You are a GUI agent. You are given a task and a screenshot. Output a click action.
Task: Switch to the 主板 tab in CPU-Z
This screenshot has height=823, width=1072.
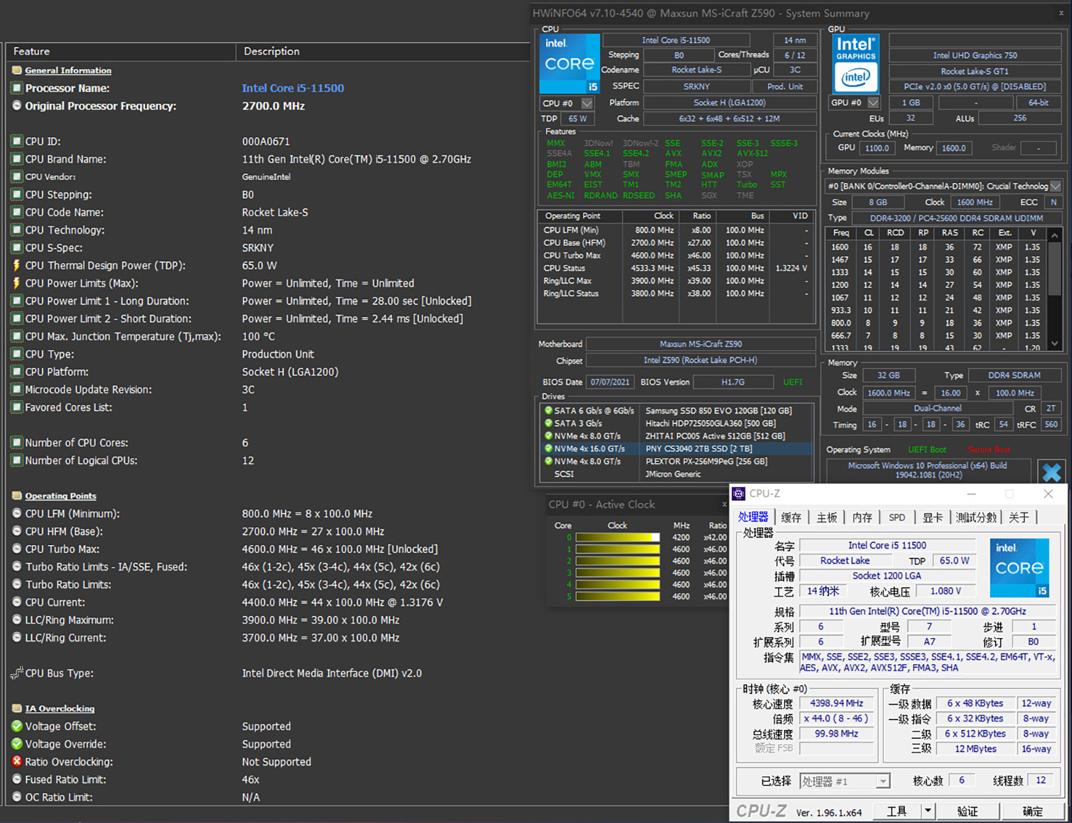click(826, 517)
